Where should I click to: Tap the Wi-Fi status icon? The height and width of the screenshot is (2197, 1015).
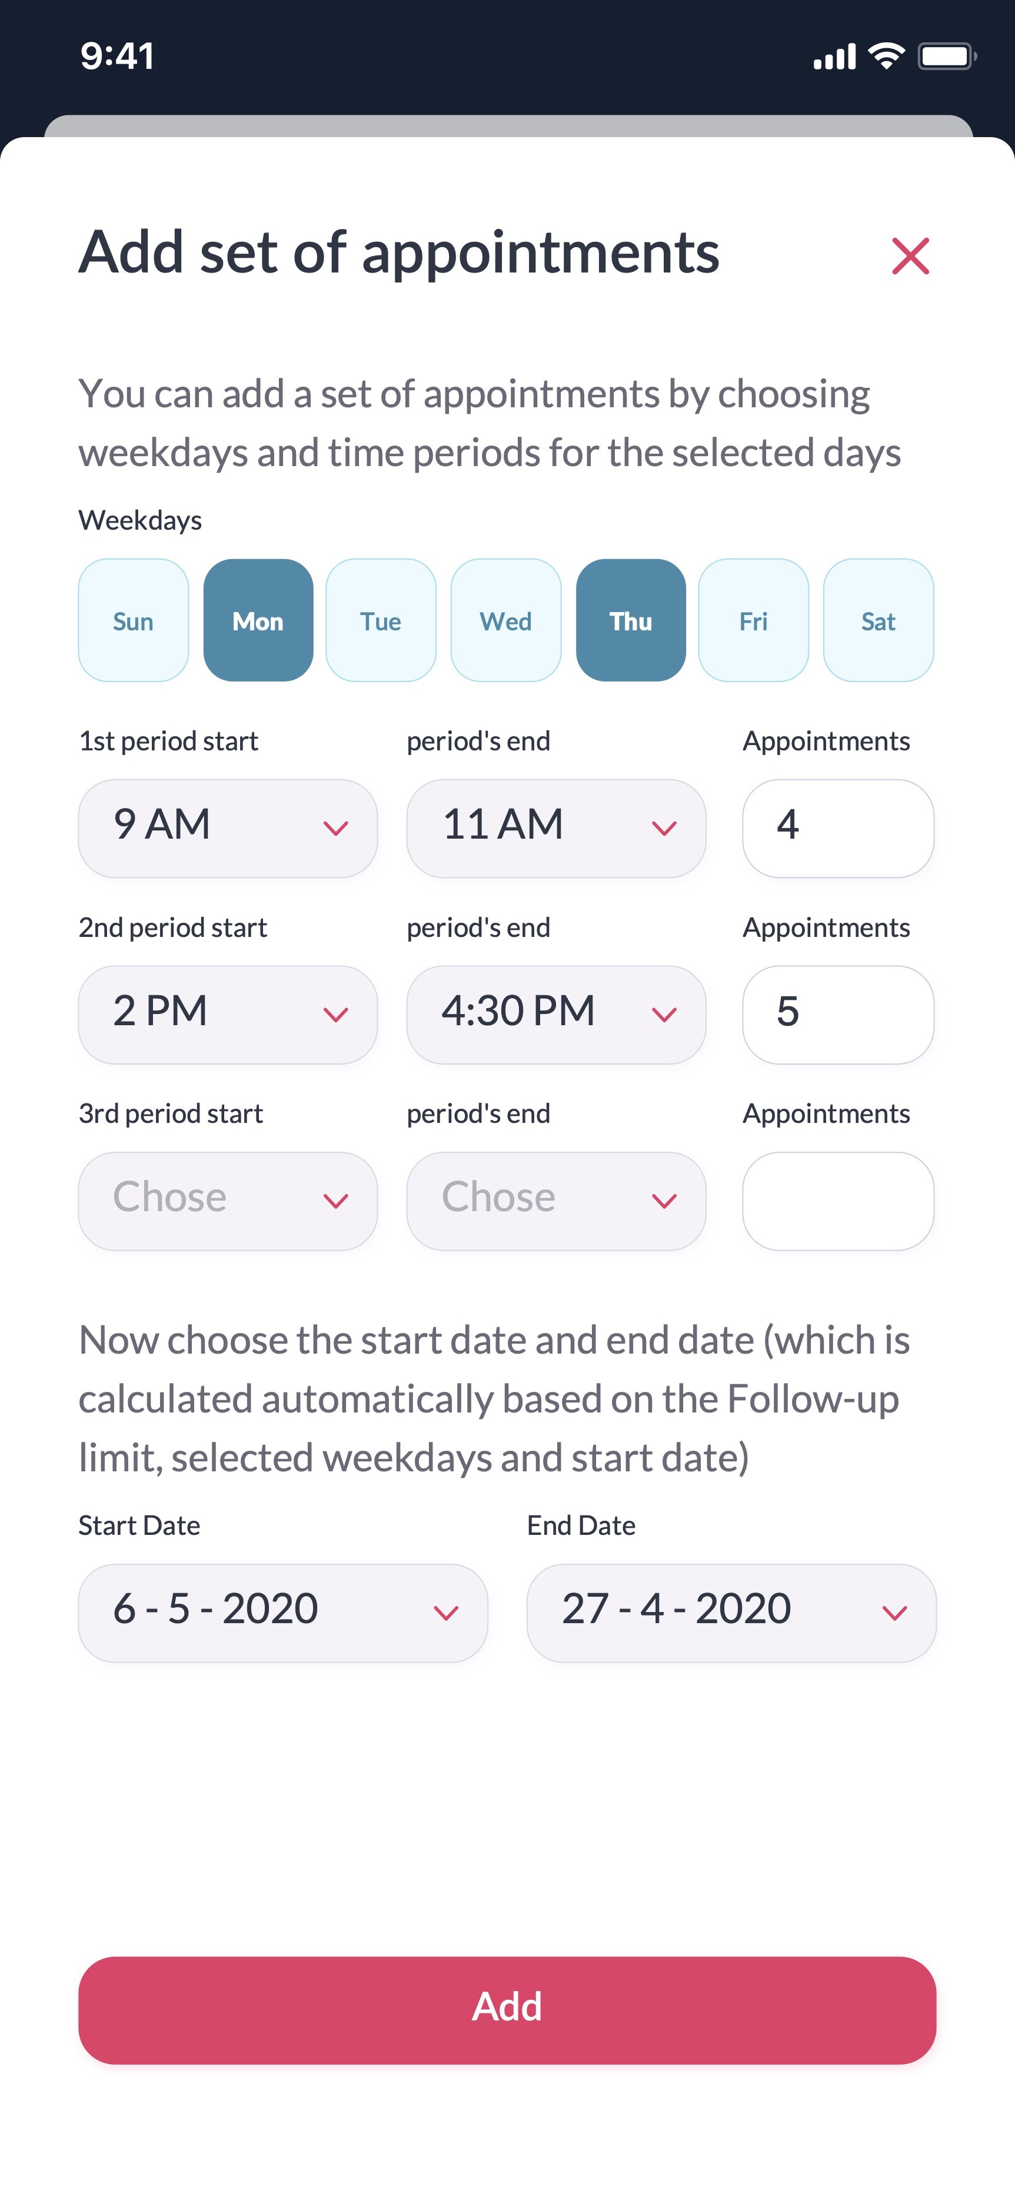coord(886,56)
